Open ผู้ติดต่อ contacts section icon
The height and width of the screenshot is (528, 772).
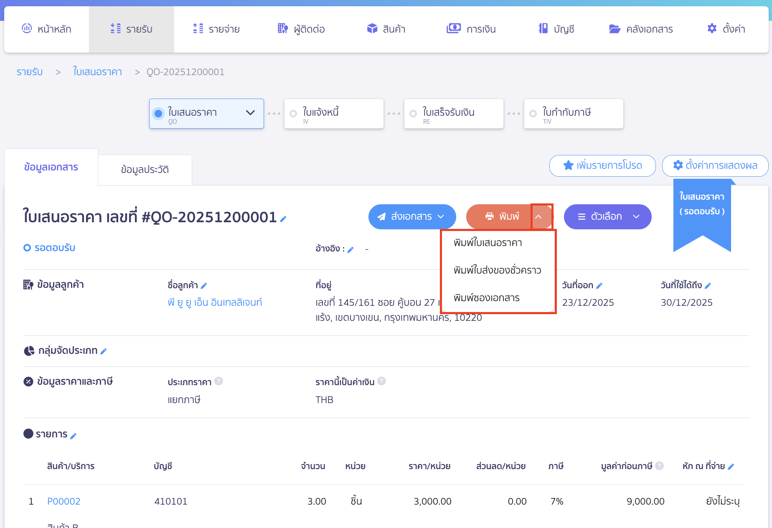pyautogui.click(x=282, y=28)
